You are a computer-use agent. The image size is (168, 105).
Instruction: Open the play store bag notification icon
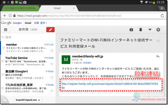pyautogui.click(x=25, y=2)
